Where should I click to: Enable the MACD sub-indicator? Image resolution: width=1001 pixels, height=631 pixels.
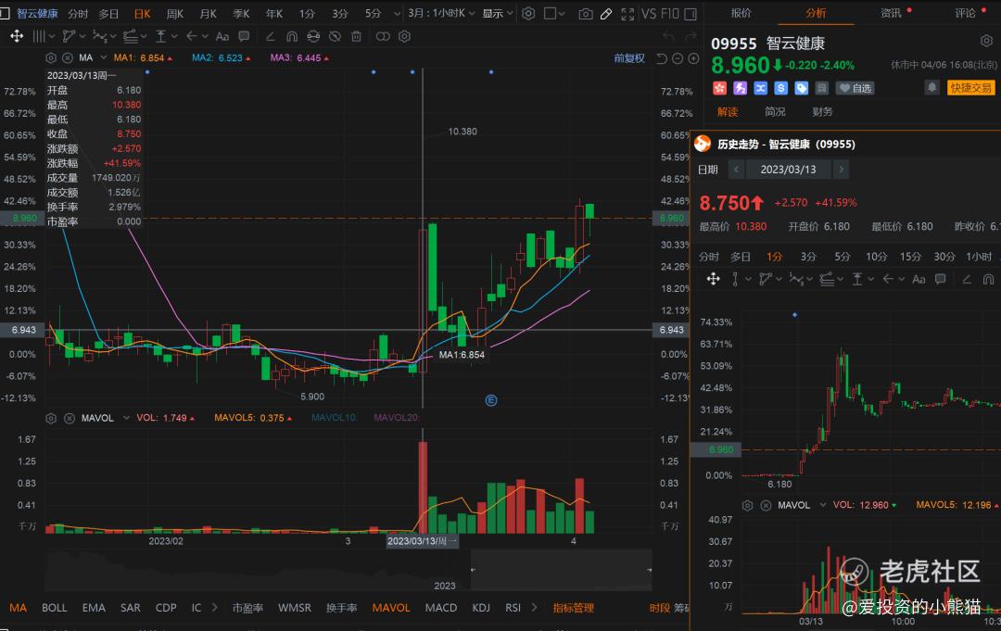[x=441, y=608]
